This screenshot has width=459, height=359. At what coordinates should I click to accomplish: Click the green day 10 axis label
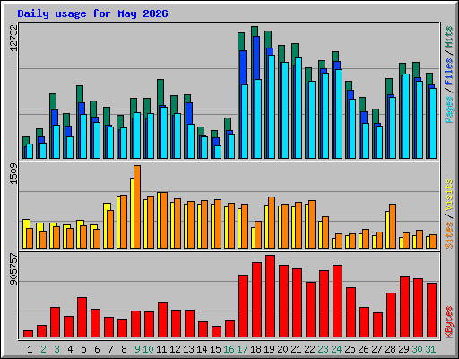pos(148,349)
